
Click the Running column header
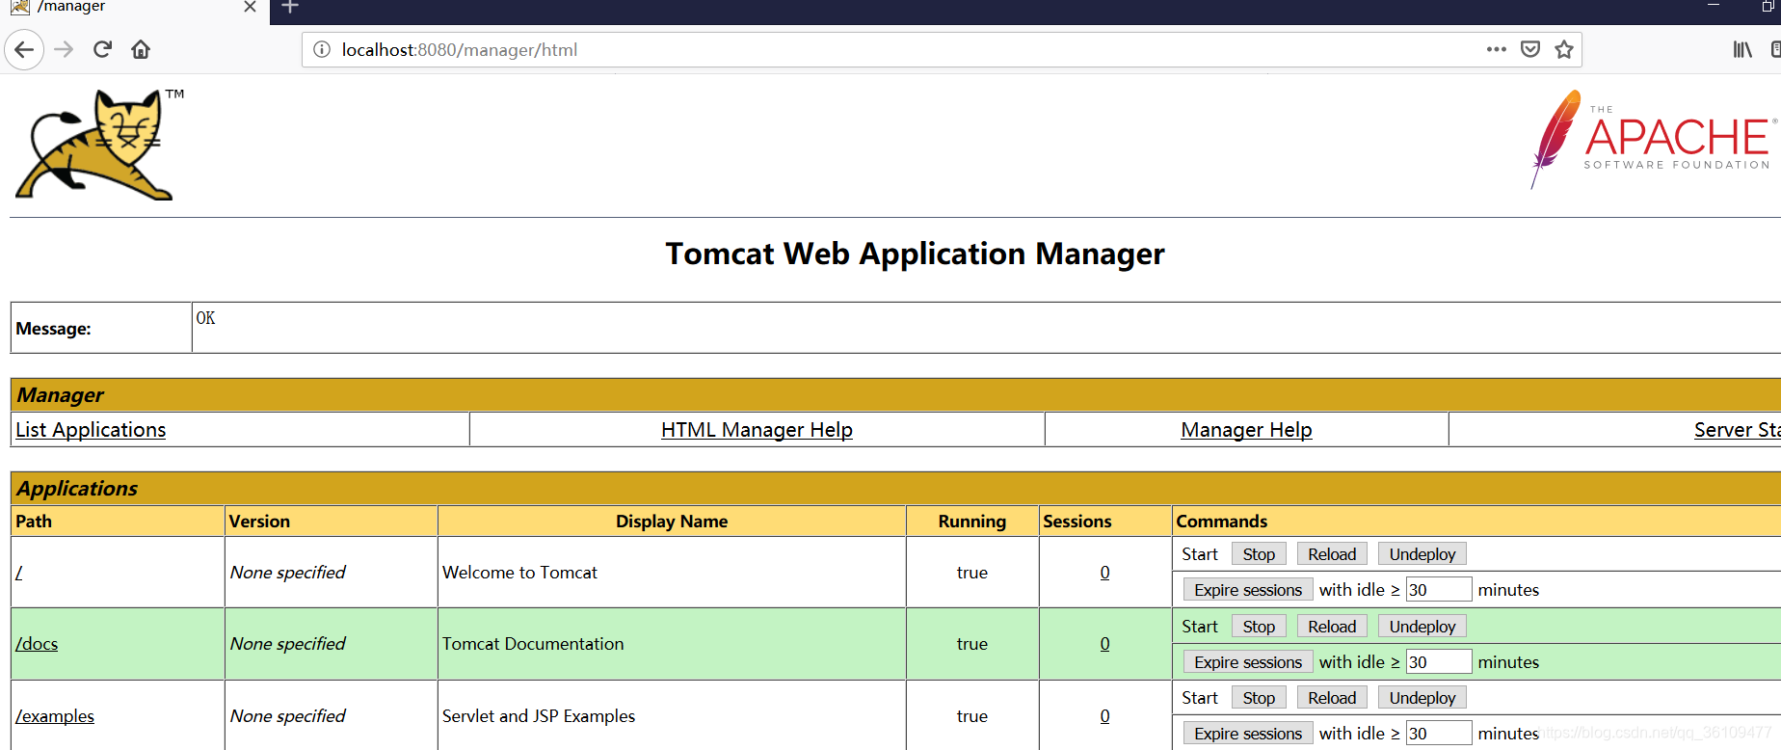(x=971, y=522)
